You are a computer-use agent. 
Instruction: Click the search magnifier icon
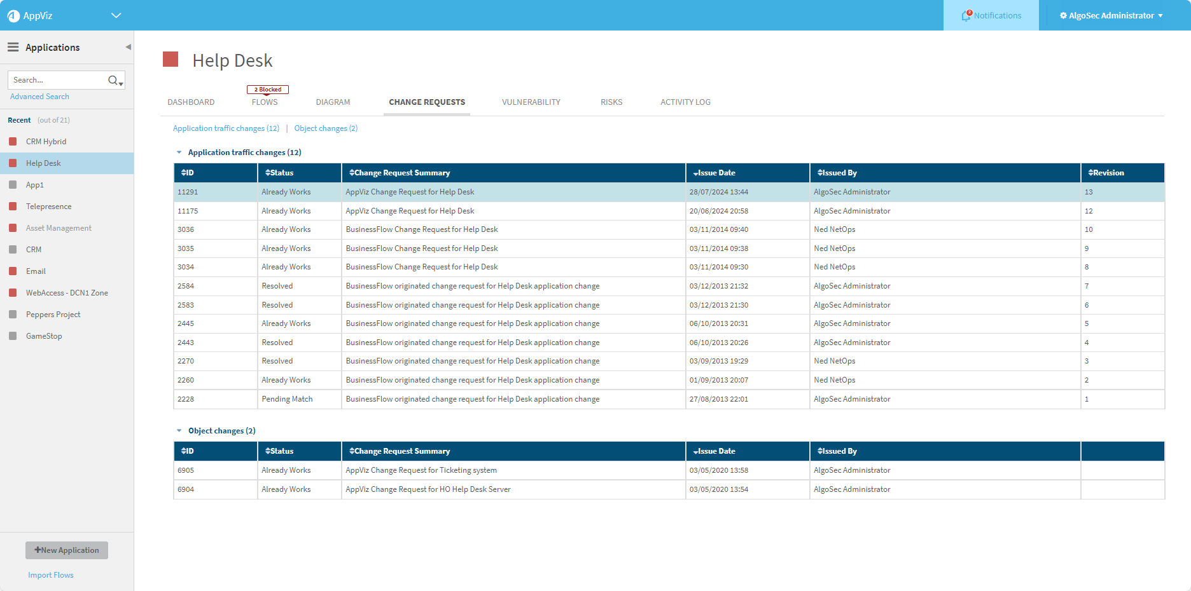click(114, 80)
